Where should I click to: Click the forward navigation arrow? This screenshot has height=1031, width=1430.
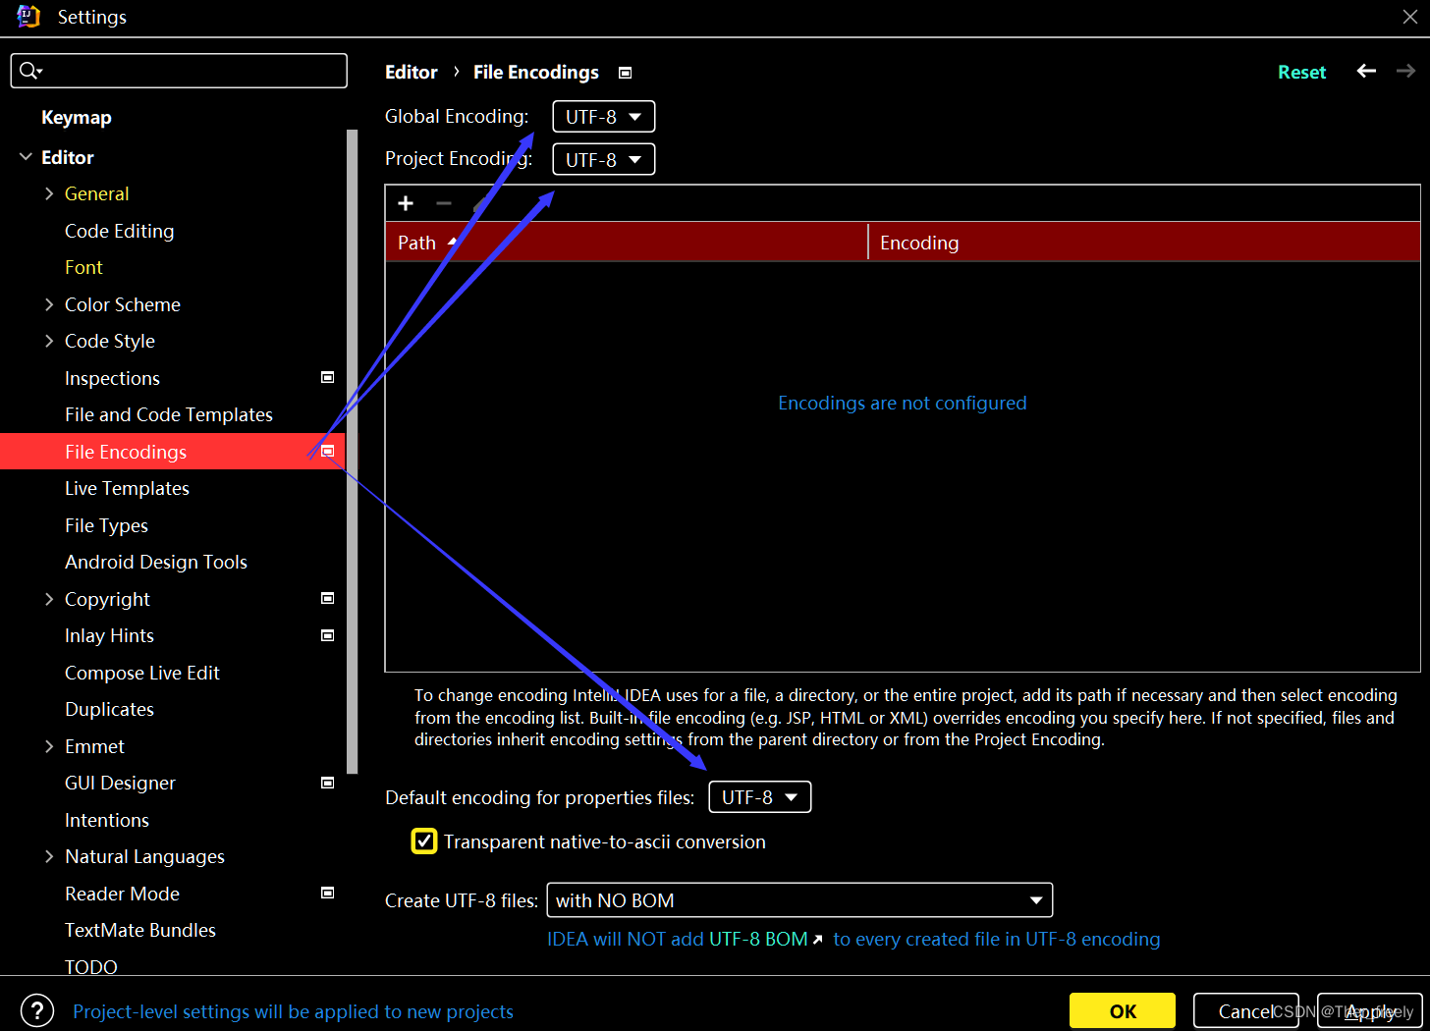click(x=1406, y=71)
